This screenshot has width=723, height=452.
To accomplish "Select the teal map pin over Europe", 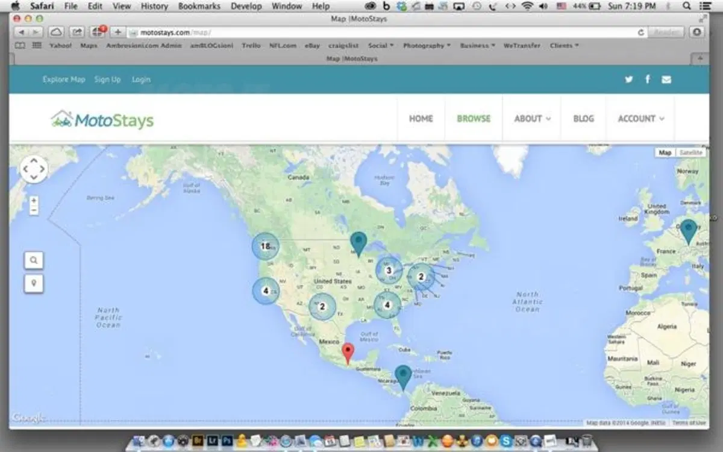I will click(688, 232).
